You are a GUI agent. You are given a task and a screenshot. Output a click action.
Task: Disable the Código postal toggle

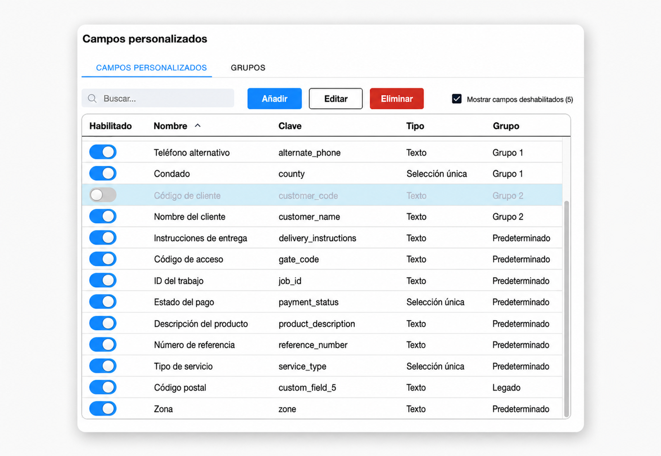[103, 387]
